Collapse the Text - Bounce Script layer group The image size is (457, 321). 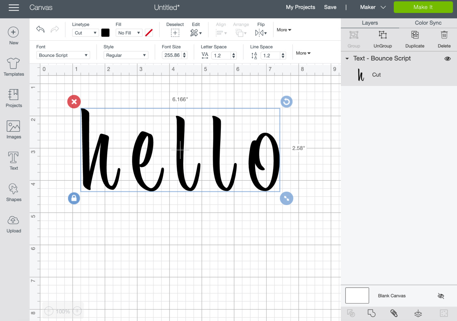[347, 59]
